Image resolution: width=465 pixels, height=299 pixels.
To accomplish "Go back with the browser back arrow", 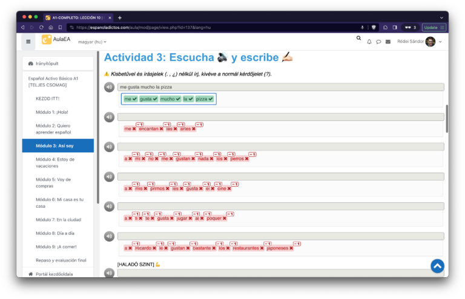I will pos(23,28).
